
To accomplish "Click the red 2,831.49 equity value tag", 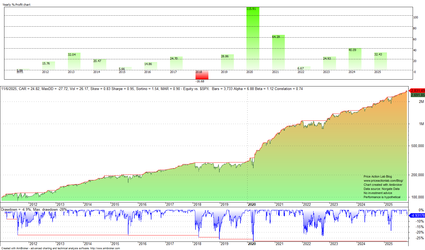I will (x=417, y=91).
